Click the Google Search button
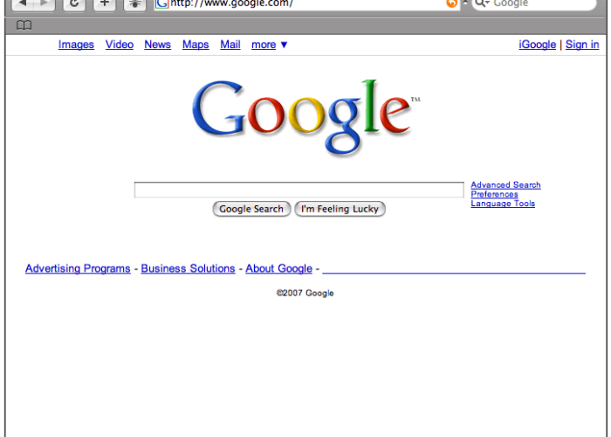 pyautogui.click(x=251, y=209)
